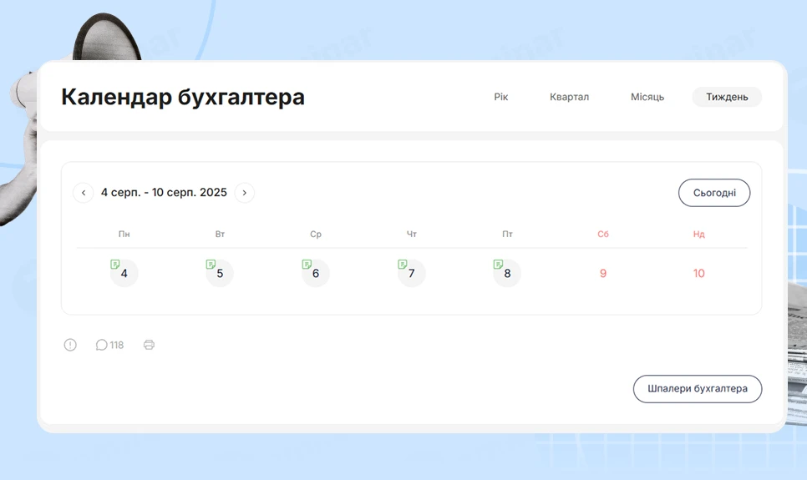Select Tuesday date 5
807x480 pixels.
220,273
